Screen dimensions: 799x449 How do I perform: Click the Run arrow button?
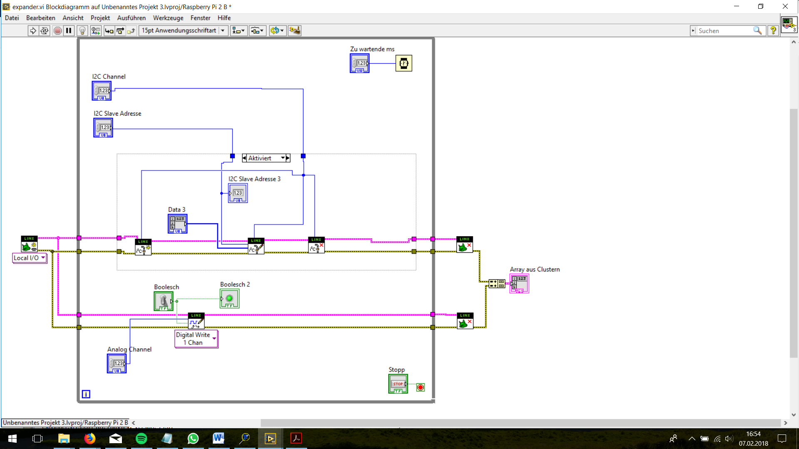coord(33,30)
